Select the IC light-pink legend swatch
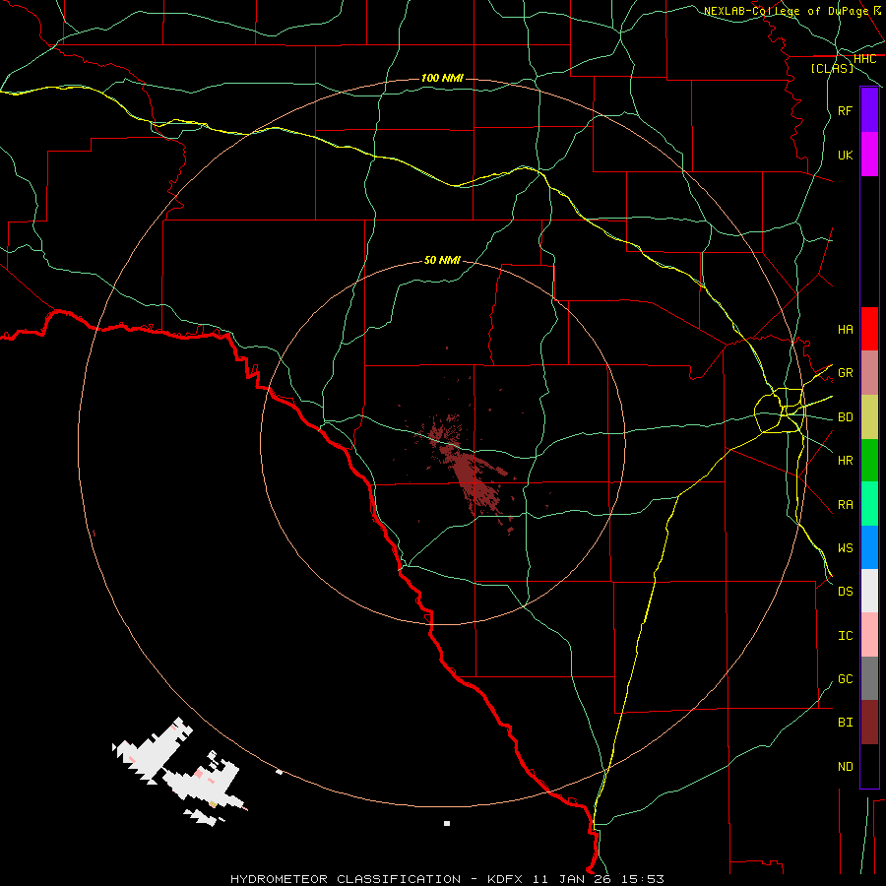 coord(869,635)
